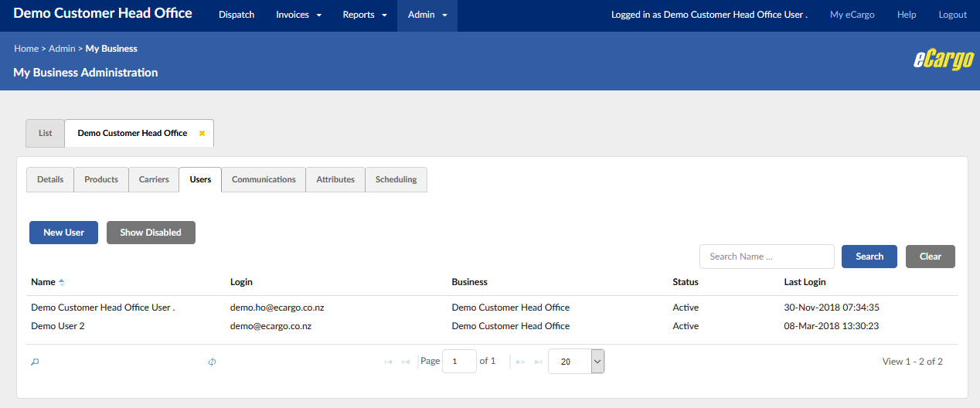Click the Logout link
Viewport: 980px width, 408px height.
[952, 15]
